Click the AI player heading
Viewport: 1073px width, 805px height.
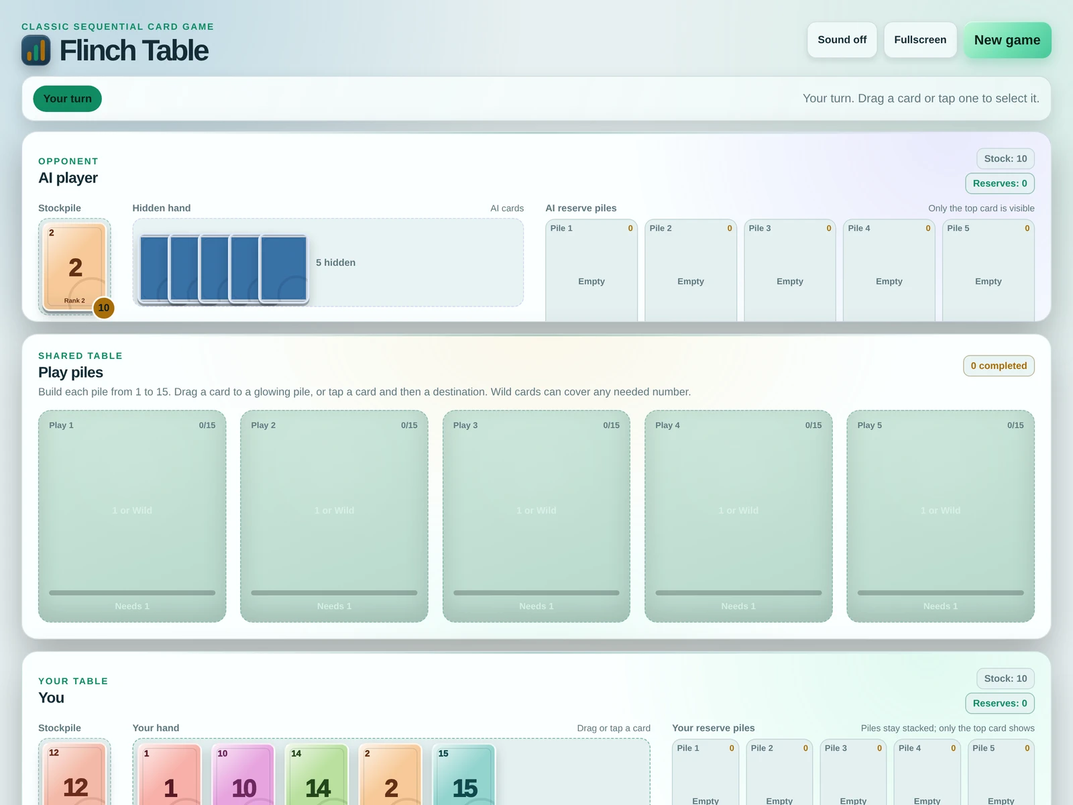(x=68, y=178)
